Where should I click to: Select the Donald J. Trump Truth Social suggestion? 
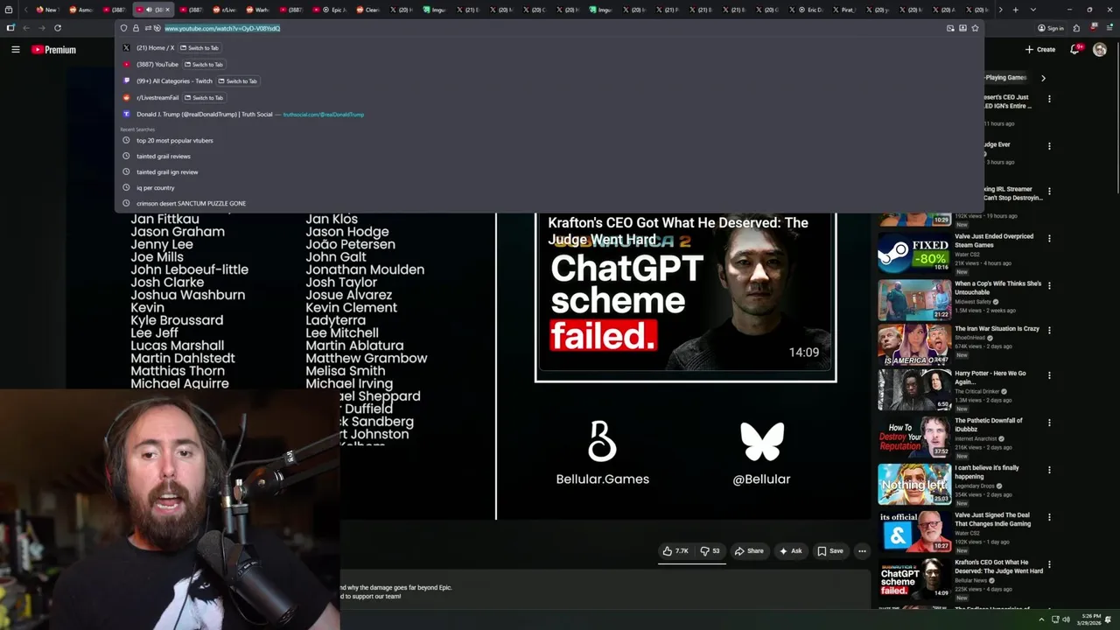point(549,115)
